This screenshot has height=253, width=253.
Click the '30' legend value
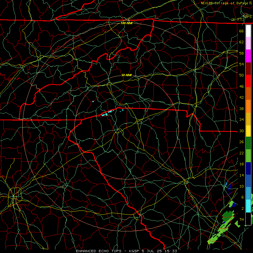tap(241, 131)
